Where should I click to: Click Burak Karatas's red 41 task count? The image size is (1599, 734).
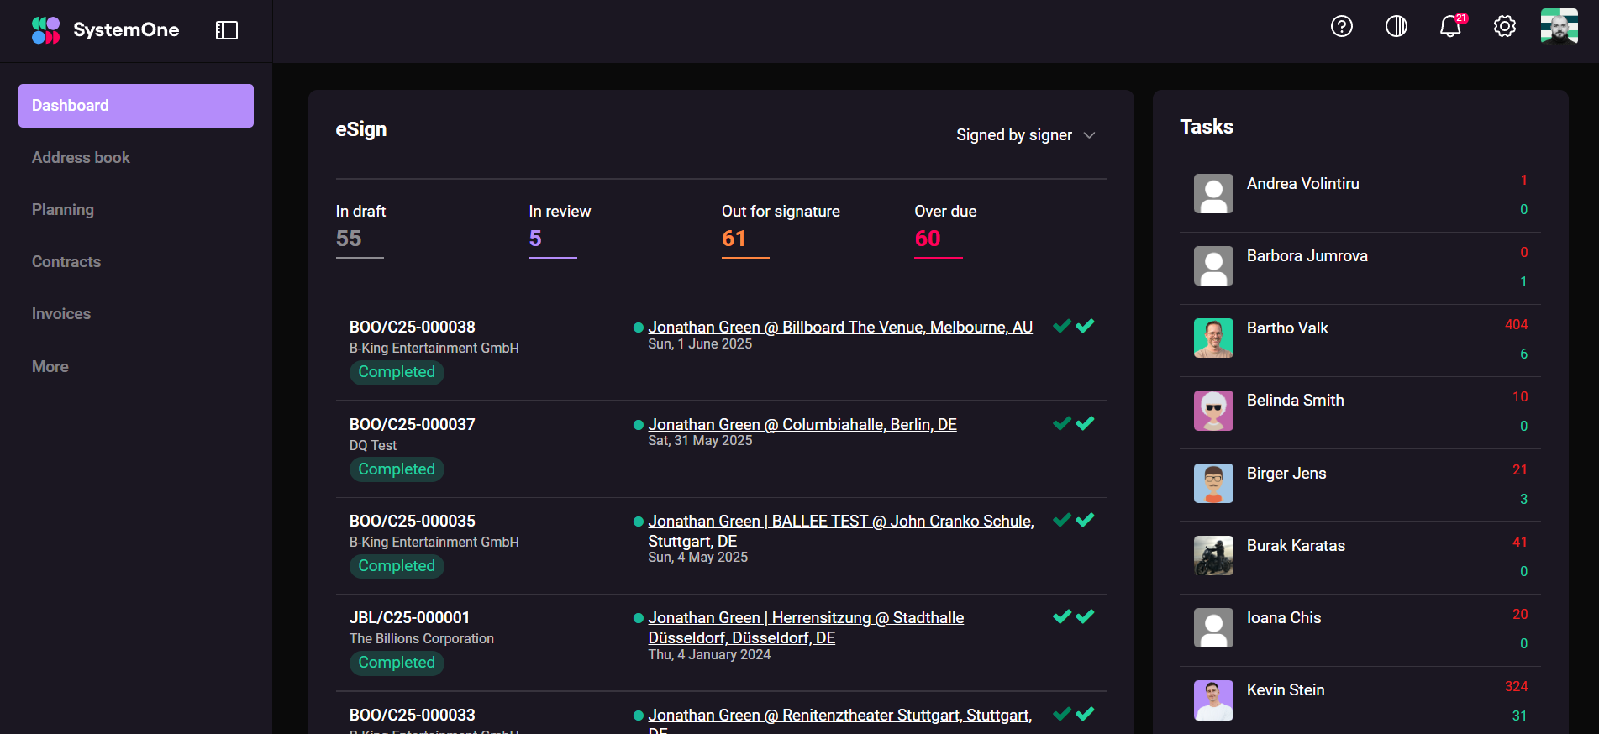tap(1520, 543)
